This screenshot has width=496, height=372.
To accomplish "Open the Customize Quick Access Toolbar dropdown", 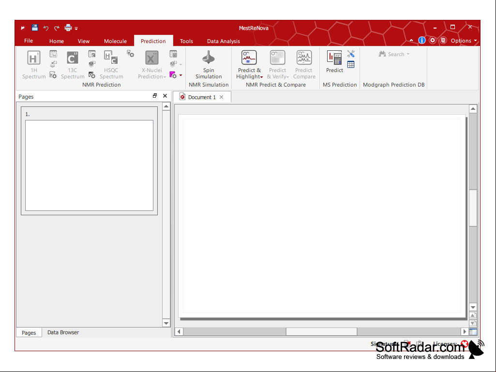I will click(76, 29).
